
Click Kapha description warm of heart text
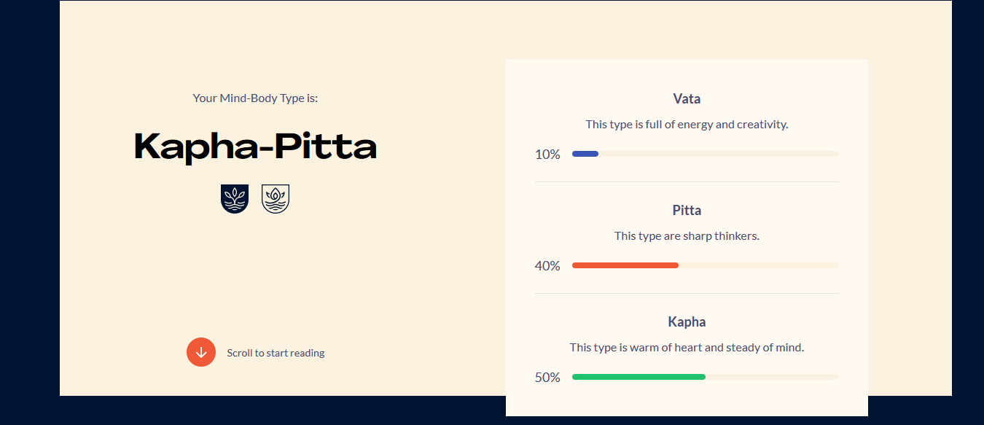(687, 348)
